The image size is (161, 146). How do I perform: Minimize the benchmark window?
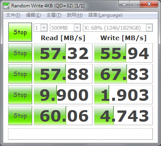point(124,4)
